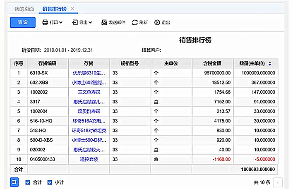This screenshot has width=293, height=189.
Task: Click the previous page arrow button
Action: coord(278,182)
